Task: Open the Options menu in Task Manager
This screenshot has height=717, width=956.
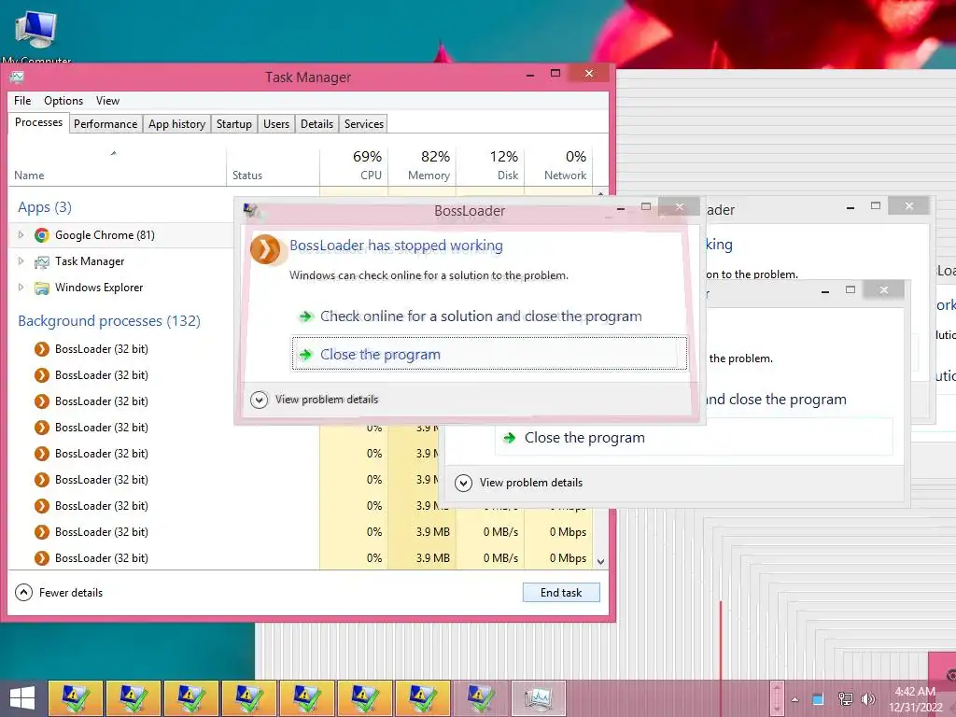Action: coord(63,101)
